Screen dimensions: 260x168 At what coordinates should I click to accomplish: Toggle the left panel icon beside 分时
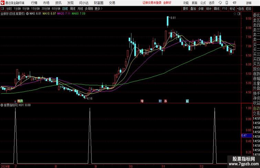tap(2, 9)
